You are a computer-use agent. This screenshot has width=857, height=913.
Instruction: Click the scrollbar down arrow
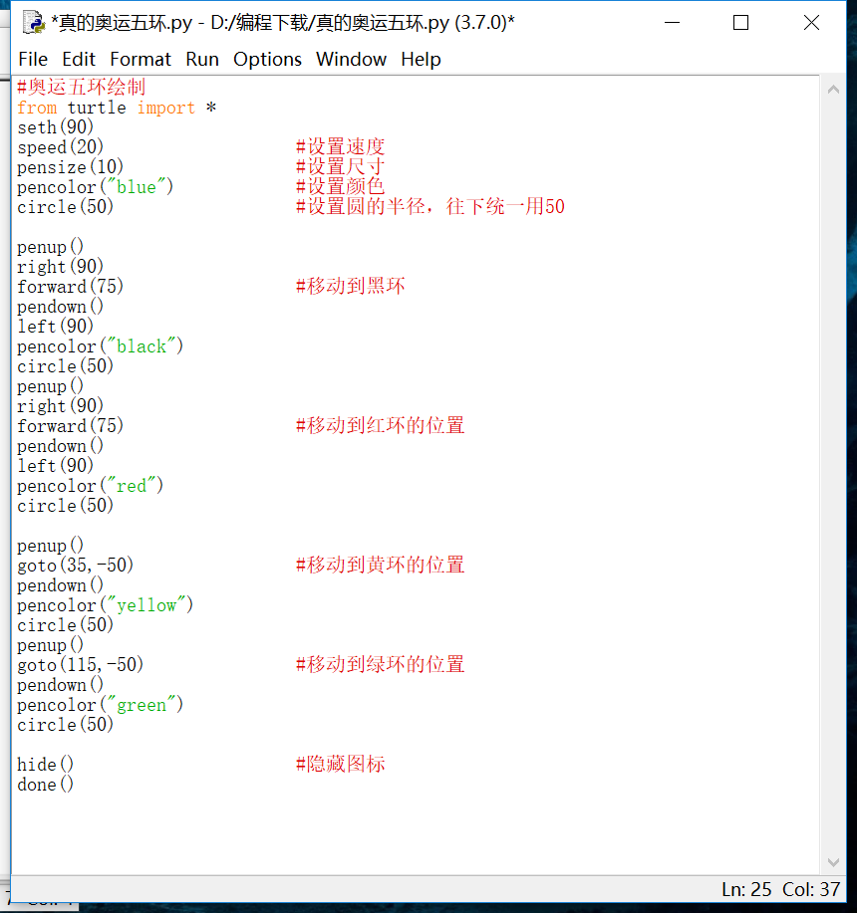click(834, 862)
